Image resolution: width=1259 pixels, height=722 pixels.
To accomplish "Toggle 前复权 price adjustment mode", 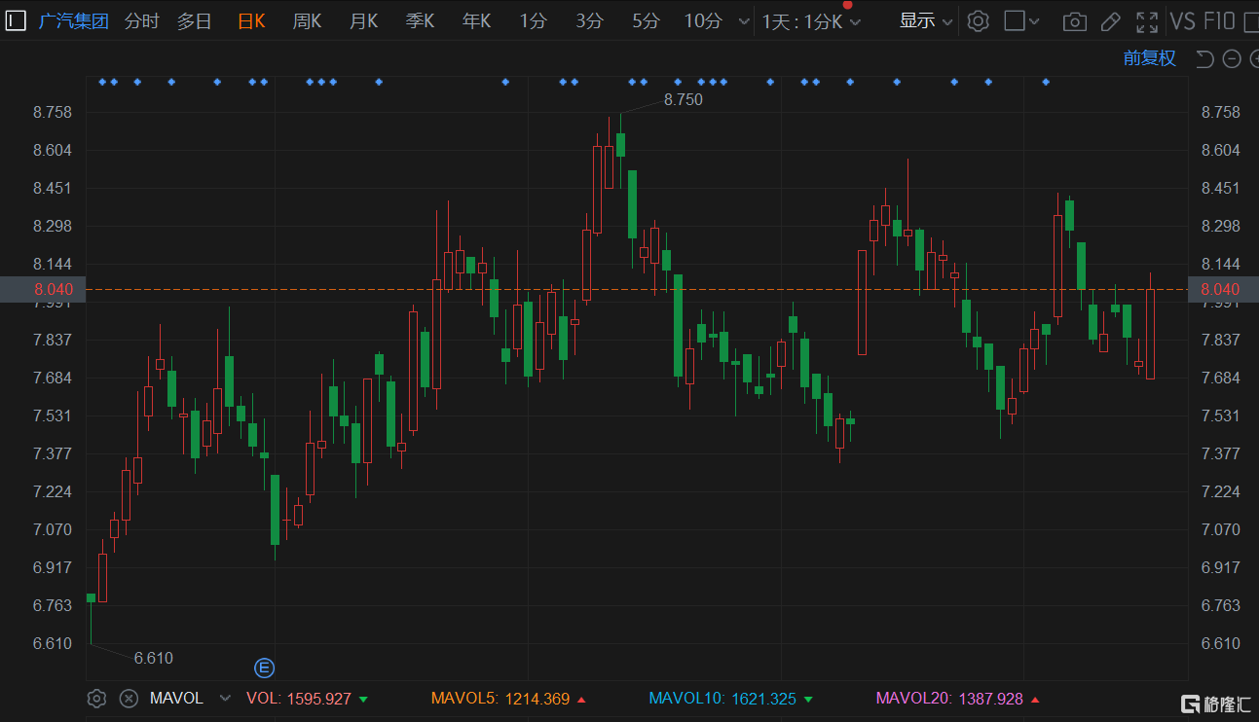I will tap(1149, 58).
